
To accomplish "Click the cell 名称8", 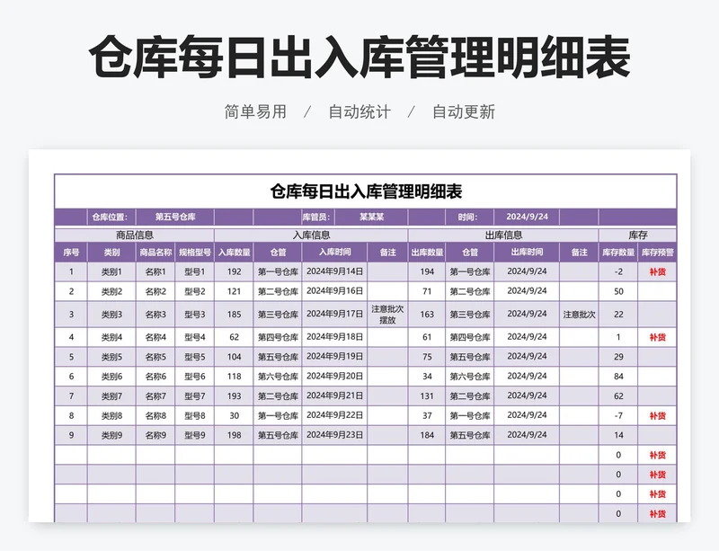I will click(x=155, y=415).
